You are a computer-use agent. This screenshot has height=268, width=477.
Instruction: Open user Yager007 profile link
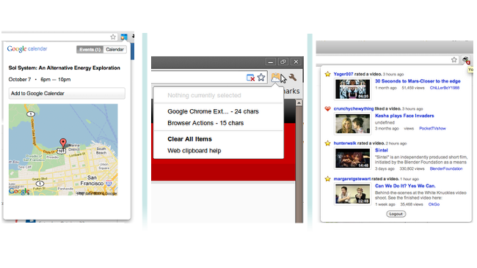343,74
